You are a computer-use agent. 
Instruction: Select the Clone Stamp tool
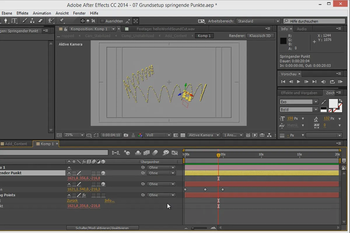pyautogui.click(x=32, y=21)
